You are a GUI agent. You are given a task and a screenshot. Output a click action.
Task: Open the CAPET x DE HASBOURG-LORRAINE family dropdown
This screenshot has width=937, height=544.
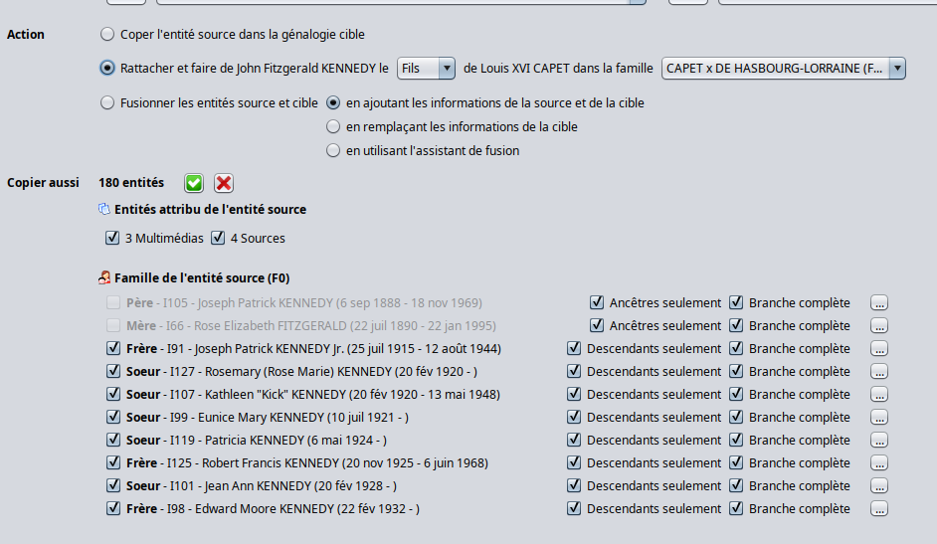pyautogui.click(x=783, y=69)
